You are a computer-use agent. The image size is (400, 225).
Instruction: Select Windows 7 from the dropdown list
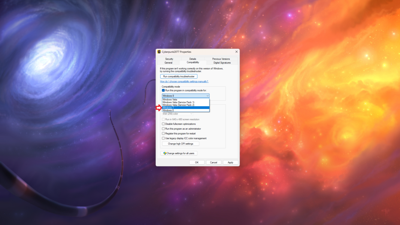coord(185,108)
